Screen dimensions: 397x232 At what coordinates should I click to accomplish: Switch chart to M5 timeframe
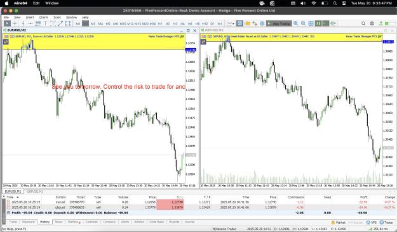[108, 23]
